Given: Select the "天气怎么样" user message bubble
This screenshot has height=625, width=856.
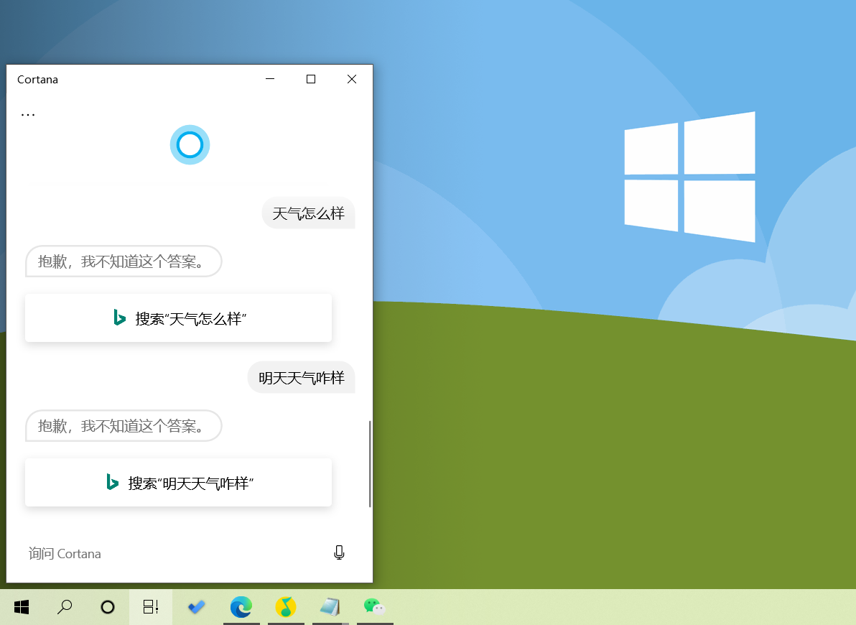Looking at the screenshot, I should point(309,213).
